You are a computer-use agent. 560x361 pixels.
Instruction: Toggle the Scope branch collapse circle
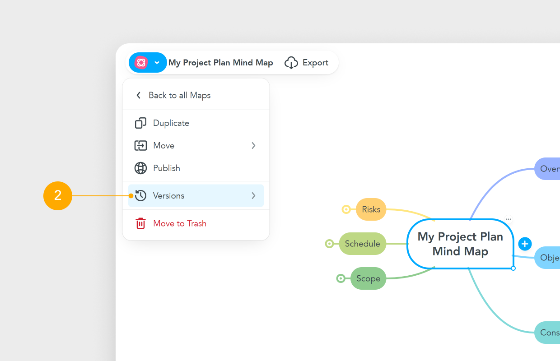coord(341,279)
